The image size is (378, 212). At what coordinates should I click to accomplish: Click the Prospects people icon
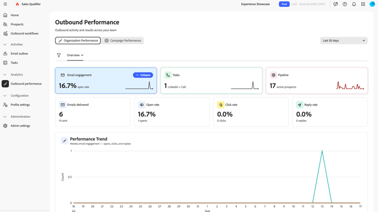tap(6, 24)
